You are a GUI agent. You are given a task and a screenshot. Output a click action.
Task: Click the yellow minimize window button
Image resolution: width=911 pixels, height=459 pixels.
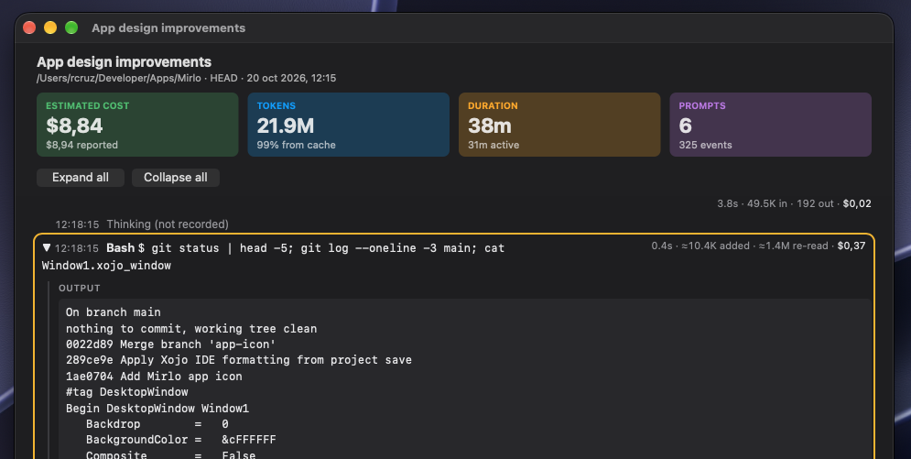coord(50,27)
